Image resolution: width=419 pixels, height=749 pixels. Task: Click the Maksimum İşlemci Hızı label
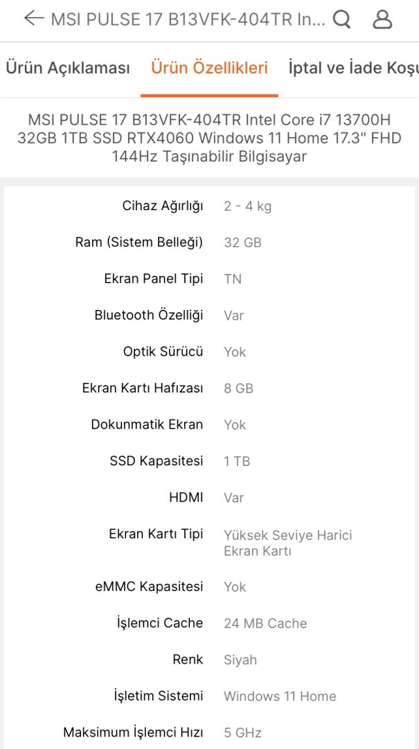(133, 732)
